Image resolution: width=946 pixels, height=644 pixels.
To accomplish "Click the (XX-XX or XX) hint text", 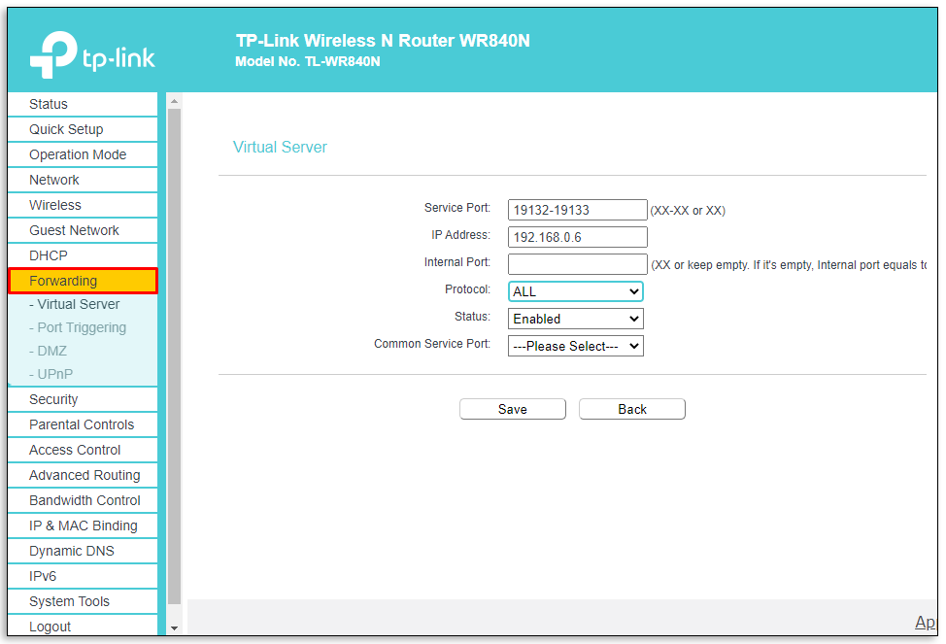I will tap(688, 211).
